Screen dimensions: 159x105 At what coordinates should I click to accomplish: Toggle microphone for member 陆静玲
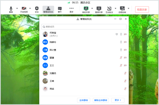click(121, 42)
